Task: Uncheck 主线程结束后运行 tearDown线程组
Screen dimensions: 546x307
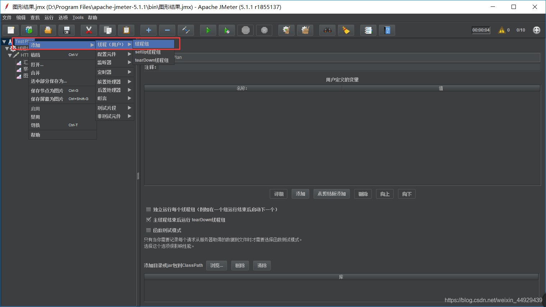Action: tap(148, 220)
